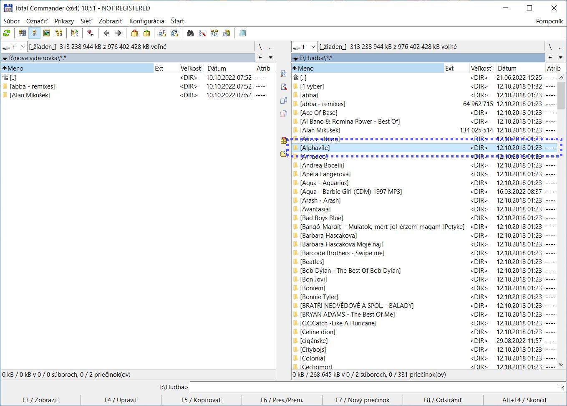Select [Celine dion] folder in right panel
Screen dimensions: 567x406
(424, 332)
